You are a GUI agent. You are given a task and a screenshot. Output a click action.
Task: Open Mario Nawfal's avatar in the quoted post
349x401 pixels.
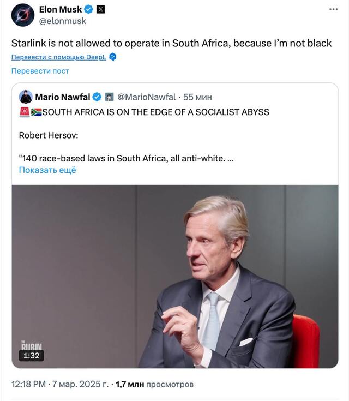tap(26, 97)
